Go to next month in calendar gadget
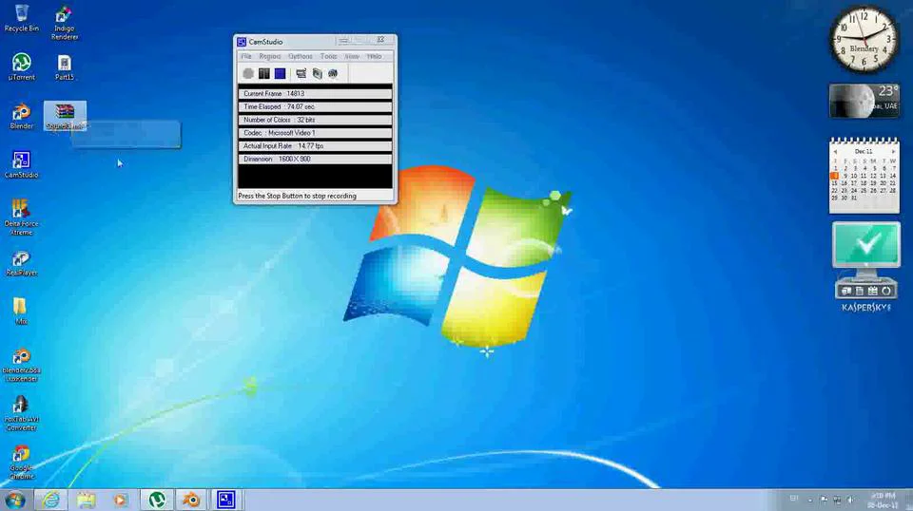This screenshot has height=511, width=913. [894, 152]
